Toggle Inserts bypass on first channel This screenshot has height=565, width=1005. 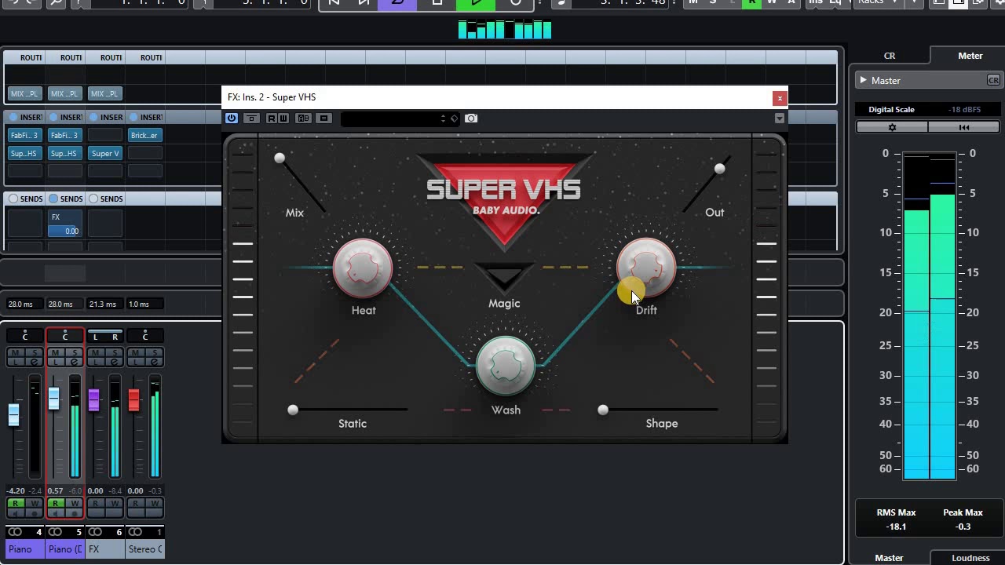[x=13, y=117]
